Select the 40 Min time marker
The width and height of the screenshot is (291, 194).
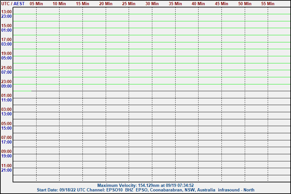[x=198, y=4]
